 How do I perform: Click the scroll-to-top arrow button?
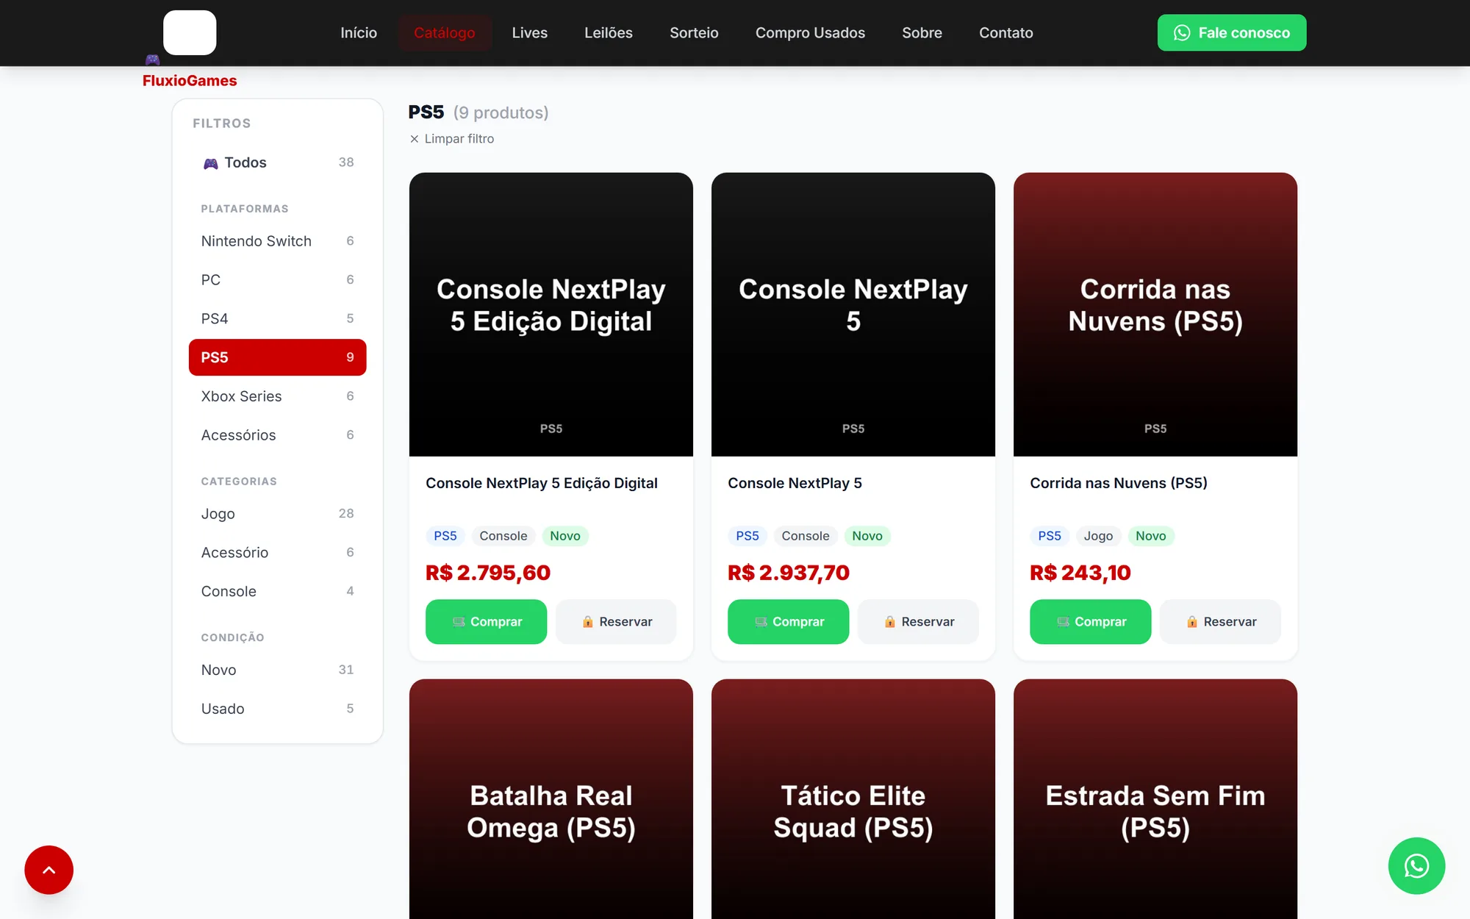(x=49, y=870)
